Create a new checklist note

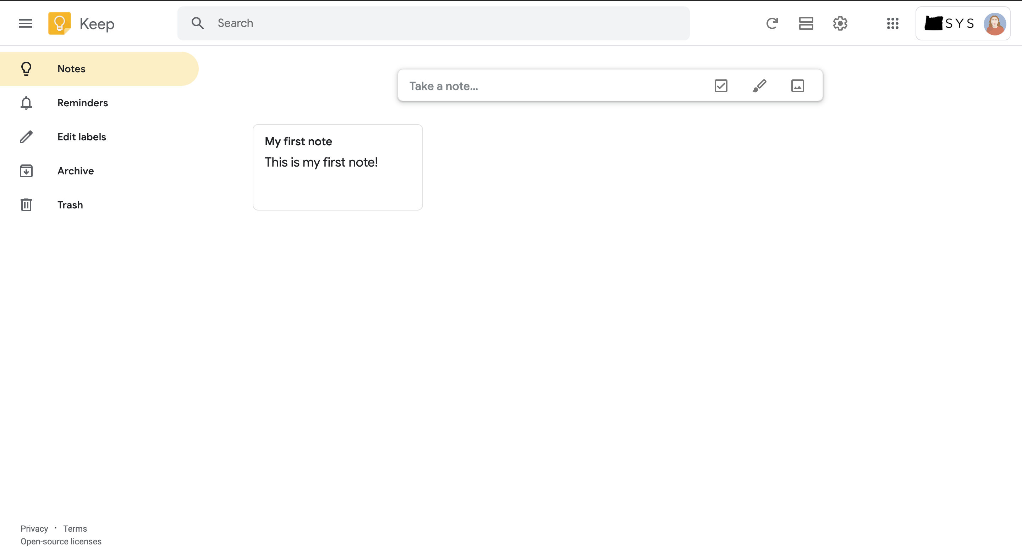click(x=720, y=86)
